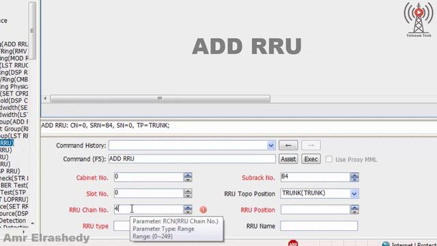Click the red ABP icon in status bar
437x246 pixels.
(x=293, y=243)
